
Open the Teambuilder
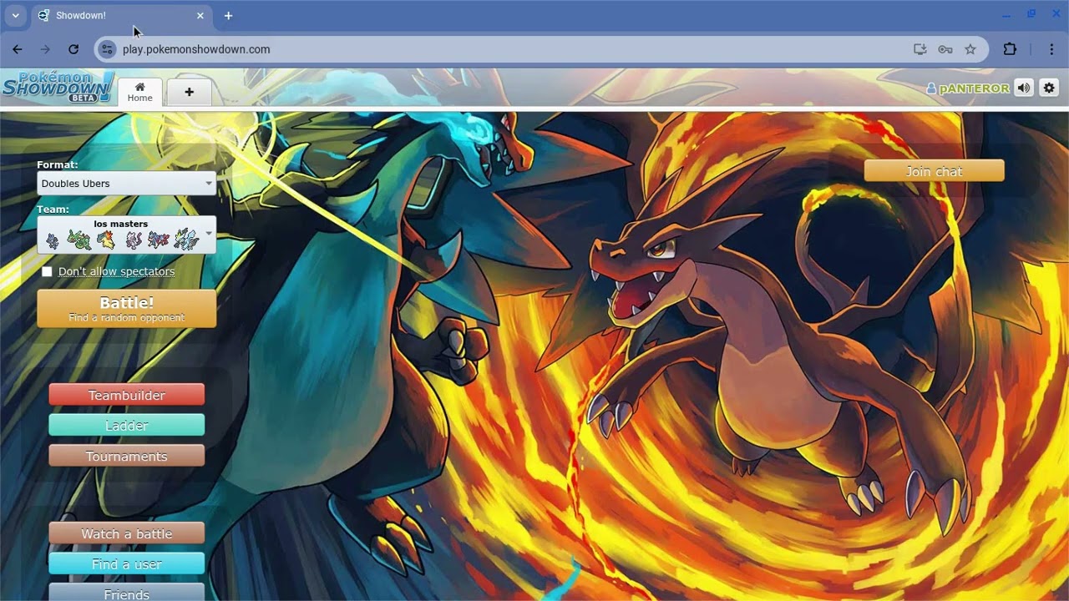[x=127, y=395]
